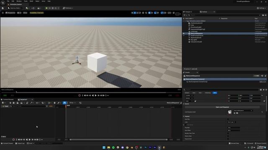Click the Sequencer render movie icon

tap(21, 103)
